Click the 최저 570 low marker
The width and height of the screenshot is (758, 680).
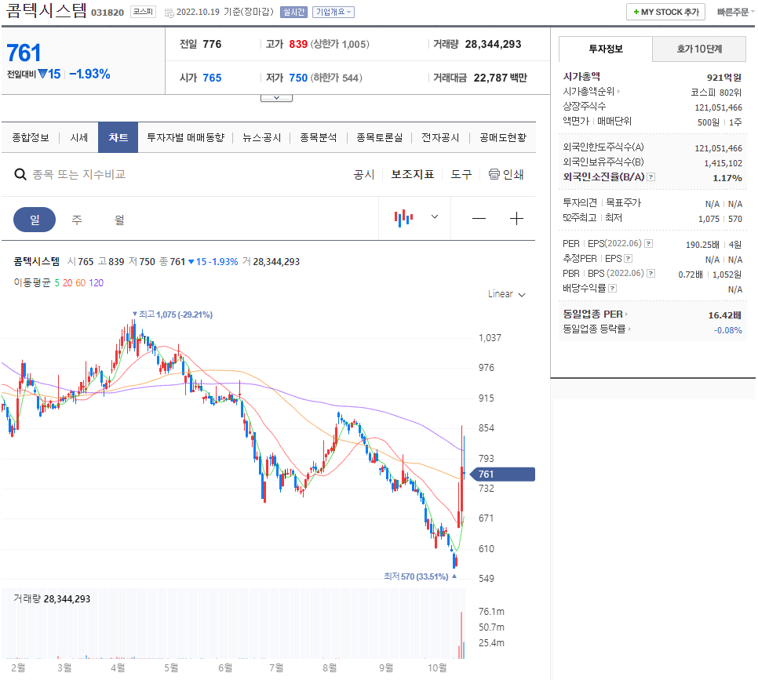click(420, 576)
